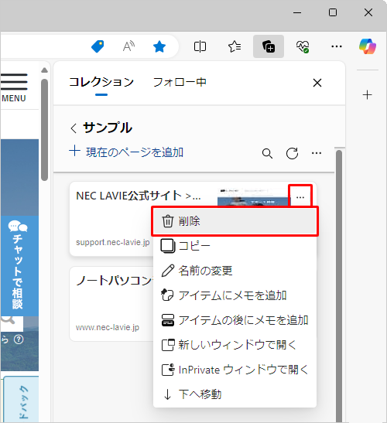Screen dimensions: 387x423
Task: Open the split screen icon
Action: 200,46
